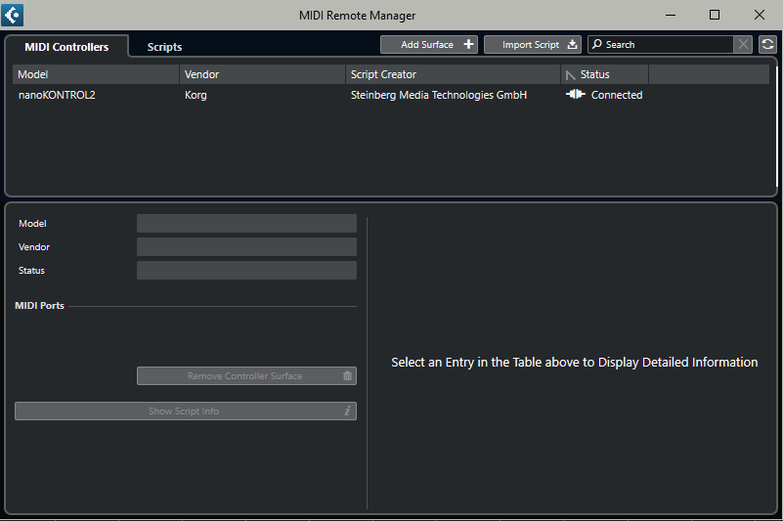Sort by the Script Creator column header
Viewport: 783px width, 521px height.
click(x=453, y=74)
